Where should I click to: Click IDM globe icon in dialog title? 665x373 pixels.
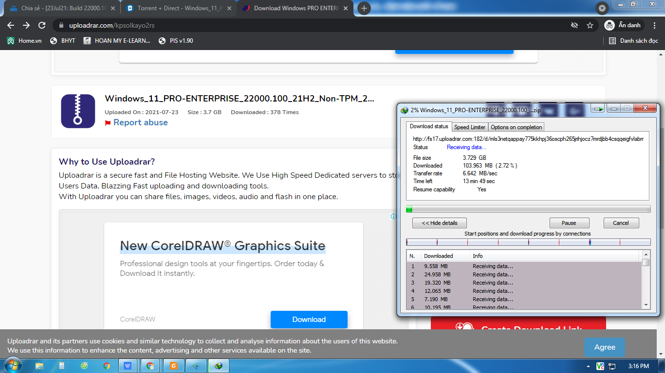click(x=405, y=110)
